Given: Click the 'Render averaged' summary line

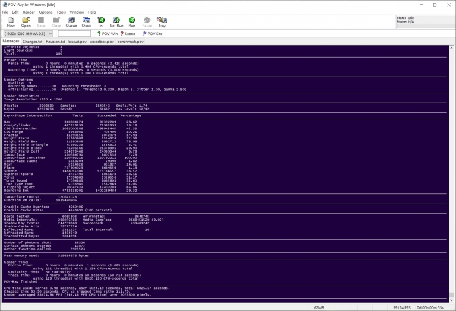Looking at the screenshot, I should pyautogui.click(x=77, y=295).
